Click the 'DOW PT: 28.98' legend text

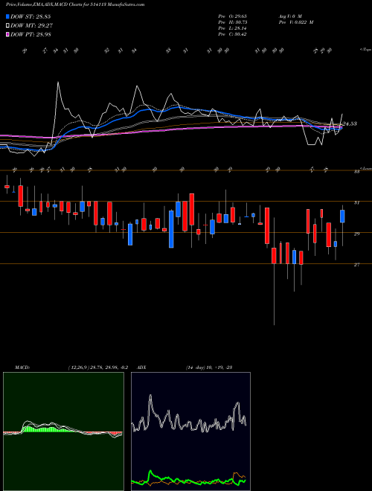(31, 34)
